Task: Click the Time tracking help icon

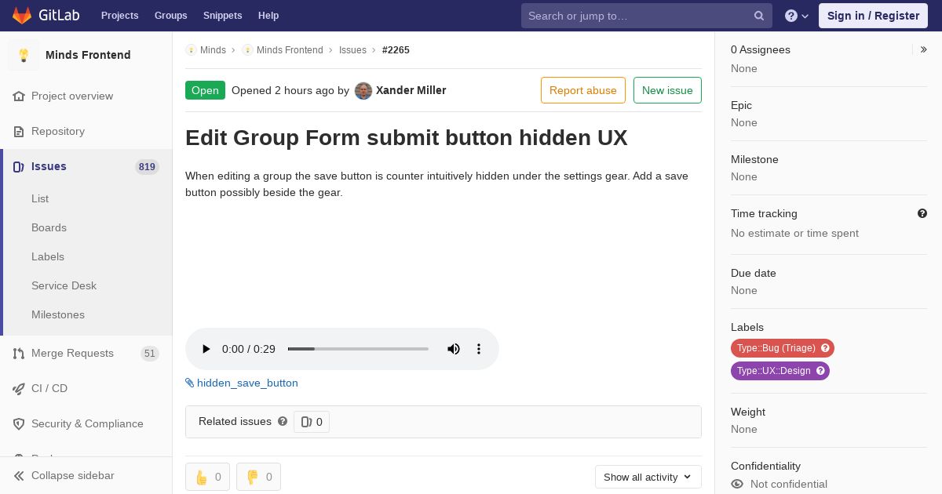Action: click(922, 213)
